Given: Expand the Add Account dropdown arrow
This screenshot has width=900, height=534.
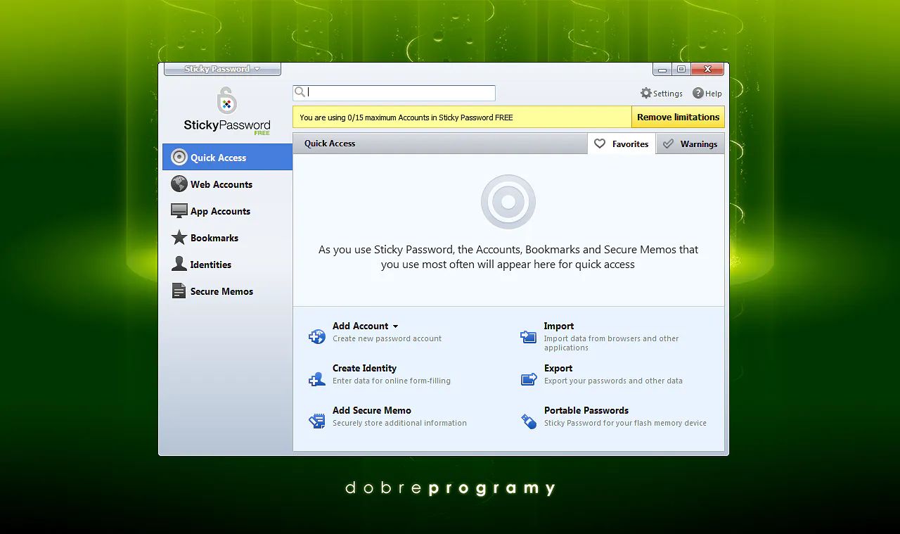Looking at the screenshot, I should coord(395,326).
